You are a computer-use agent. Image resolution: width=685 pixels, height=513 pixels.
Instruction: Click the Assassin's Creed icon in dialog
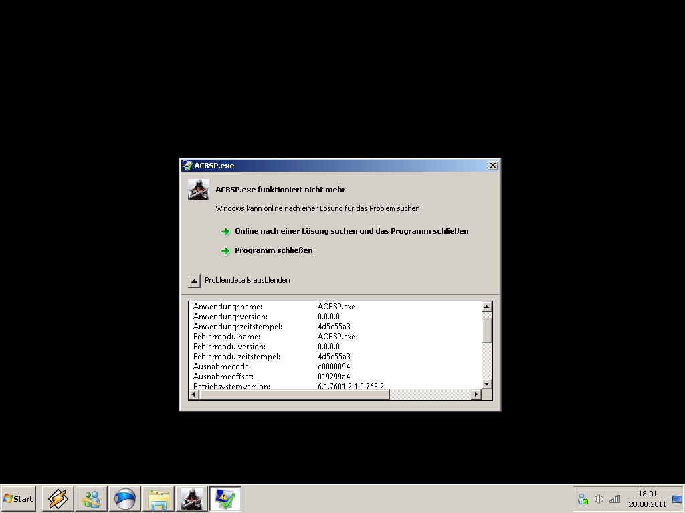click(198, 190)
